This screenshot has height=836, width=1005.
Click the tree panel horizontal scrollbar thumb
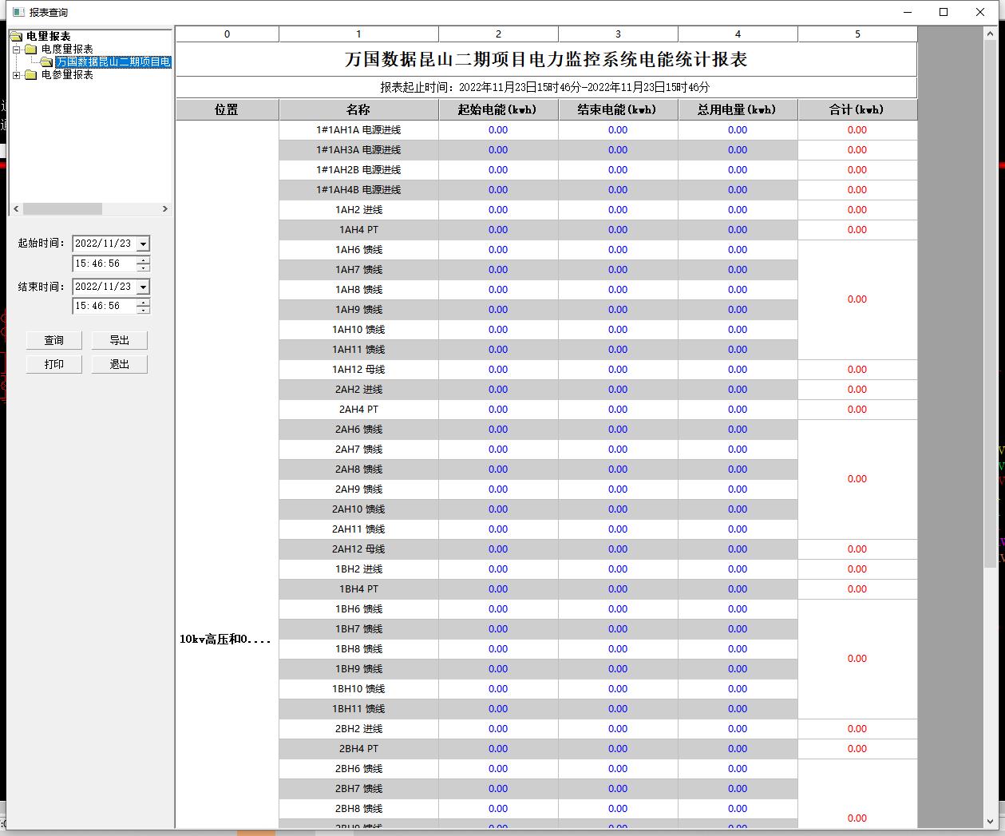click(62, 208)
